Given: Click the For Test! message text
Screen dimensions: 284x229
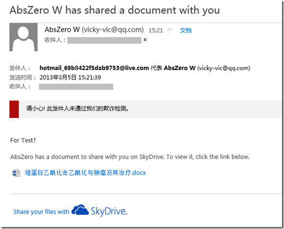Looking at the screenshot, I should [x=23, y=140].
